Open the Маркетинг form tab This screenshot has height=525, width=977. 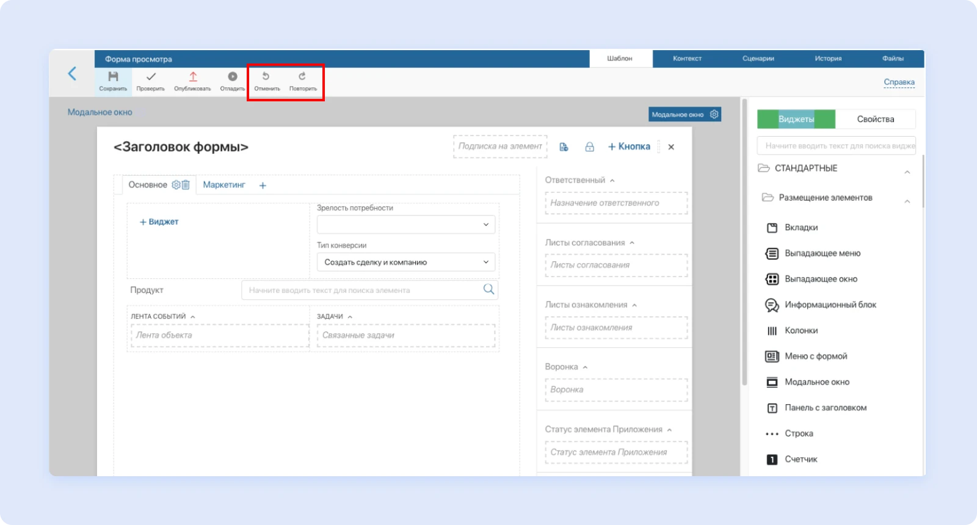click(x=224, y=185)
